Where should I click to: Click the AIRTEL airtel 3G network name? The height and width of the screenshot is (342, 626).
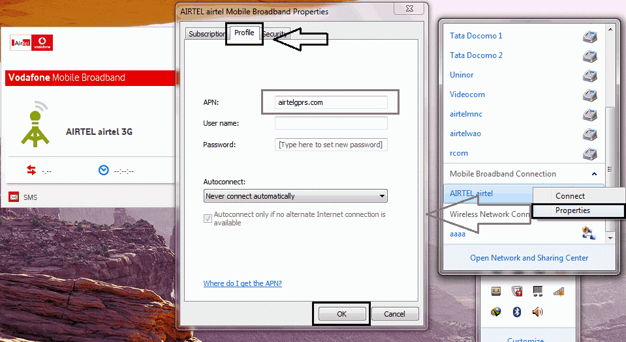click(x=99, y=132)
